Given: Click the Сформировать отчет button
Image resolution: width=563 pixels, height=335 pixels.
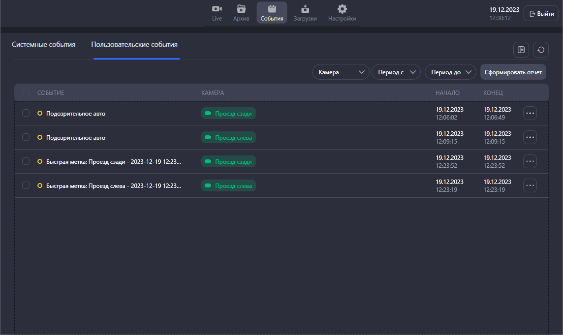Looking at the screenshot, I should [x=513, y=72].
